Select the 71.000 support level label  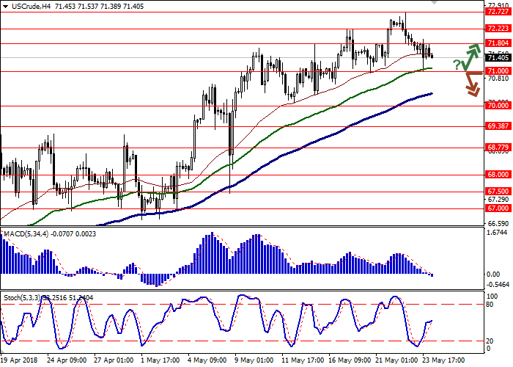(498, 70)
